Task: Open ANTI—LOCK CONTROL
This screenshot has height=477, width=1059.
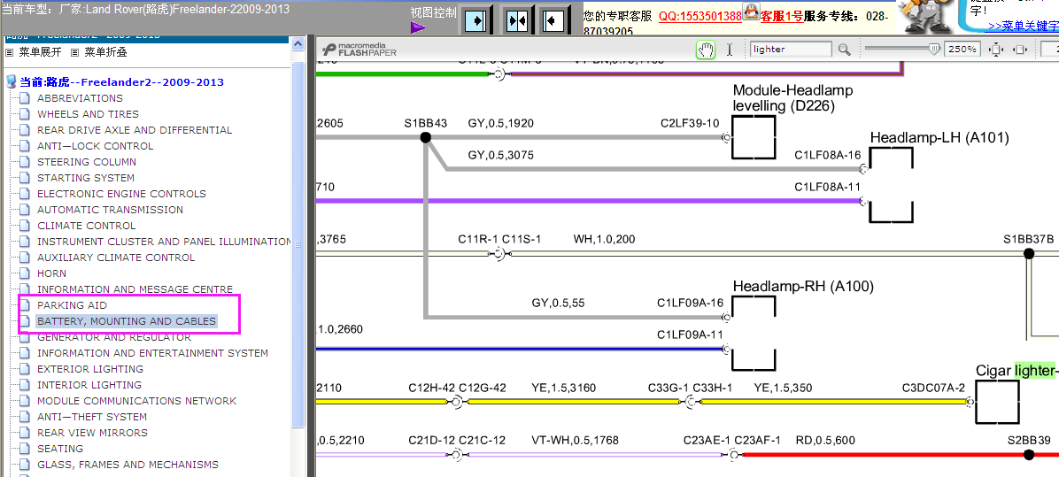Action: pyautogui.click(x=96, y=146)
